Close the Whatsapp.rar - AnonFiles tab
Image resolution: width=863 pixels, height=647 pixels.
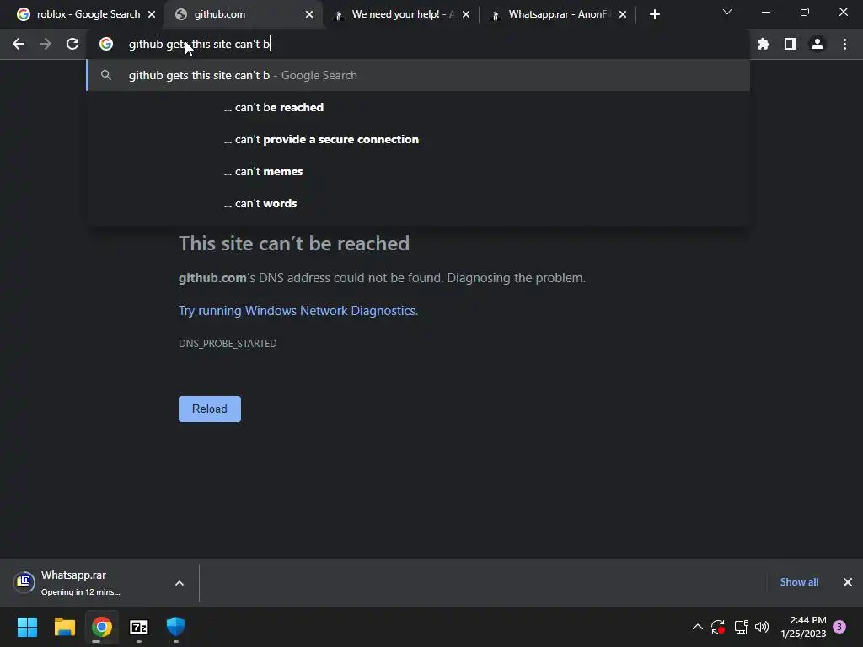pyautogui.click(x=623, y=14)
